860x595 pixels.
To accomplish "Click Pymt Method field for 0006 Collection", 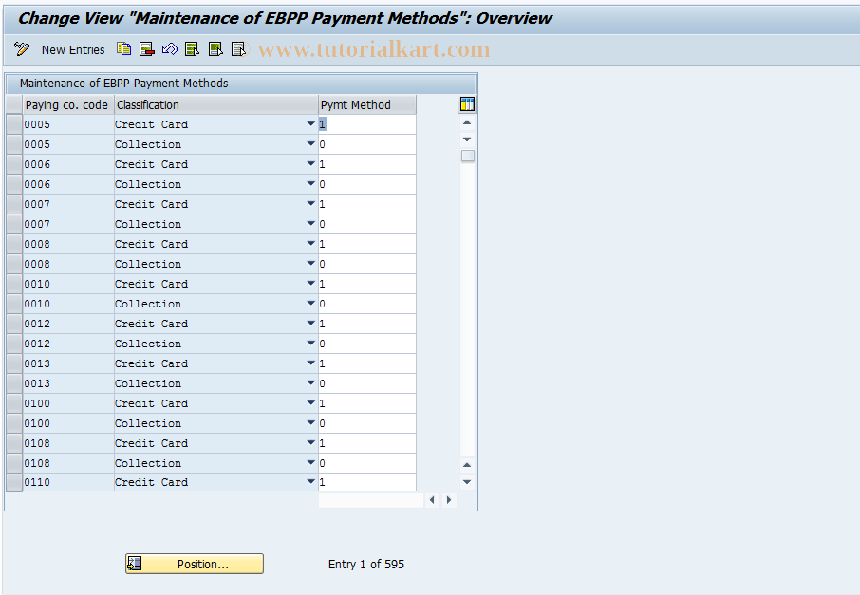I will point(367,184).
